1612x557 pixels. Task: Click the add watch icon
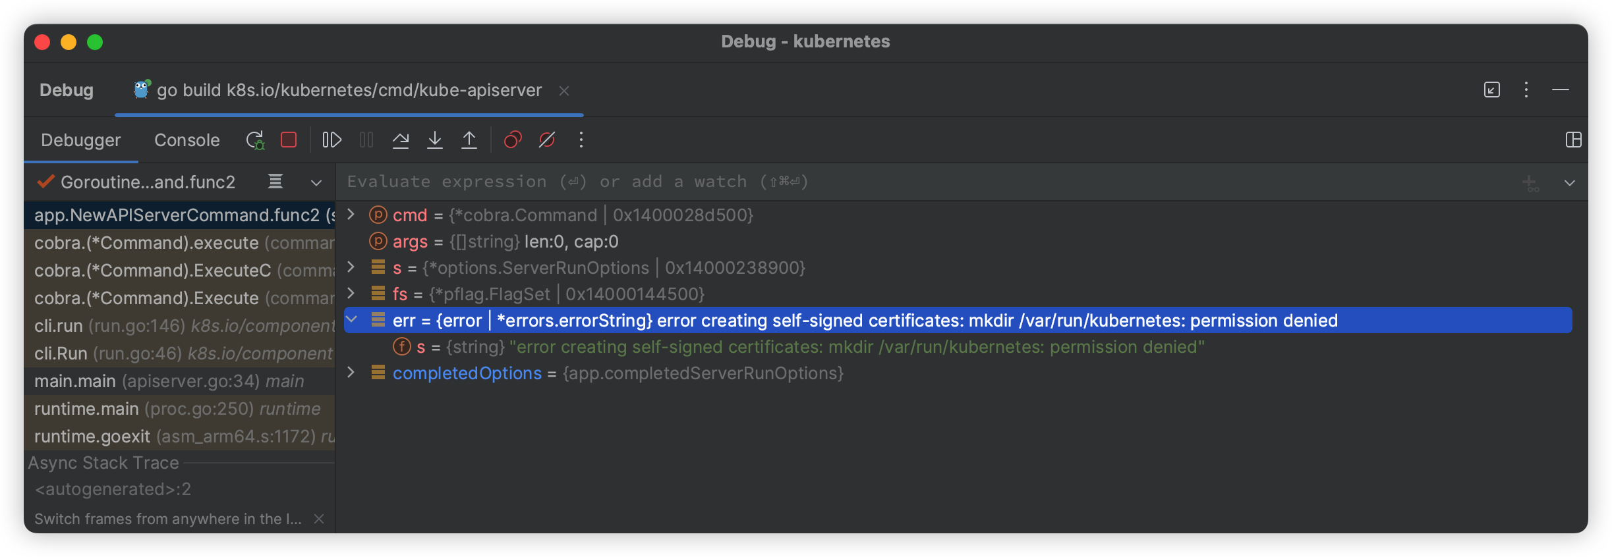(1531, 183)
